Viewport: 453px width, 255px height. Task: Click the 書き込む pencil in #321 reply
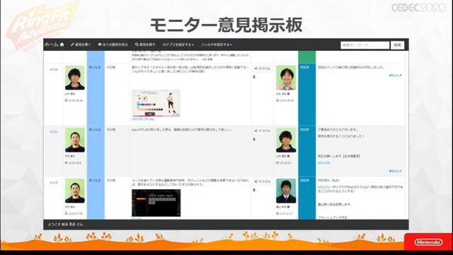395,171
